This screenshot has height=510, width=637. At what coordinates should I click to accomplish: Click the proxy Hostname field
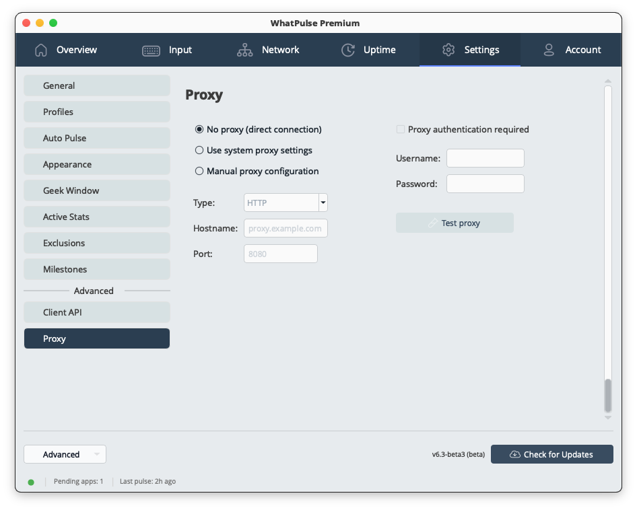[286, 228]
